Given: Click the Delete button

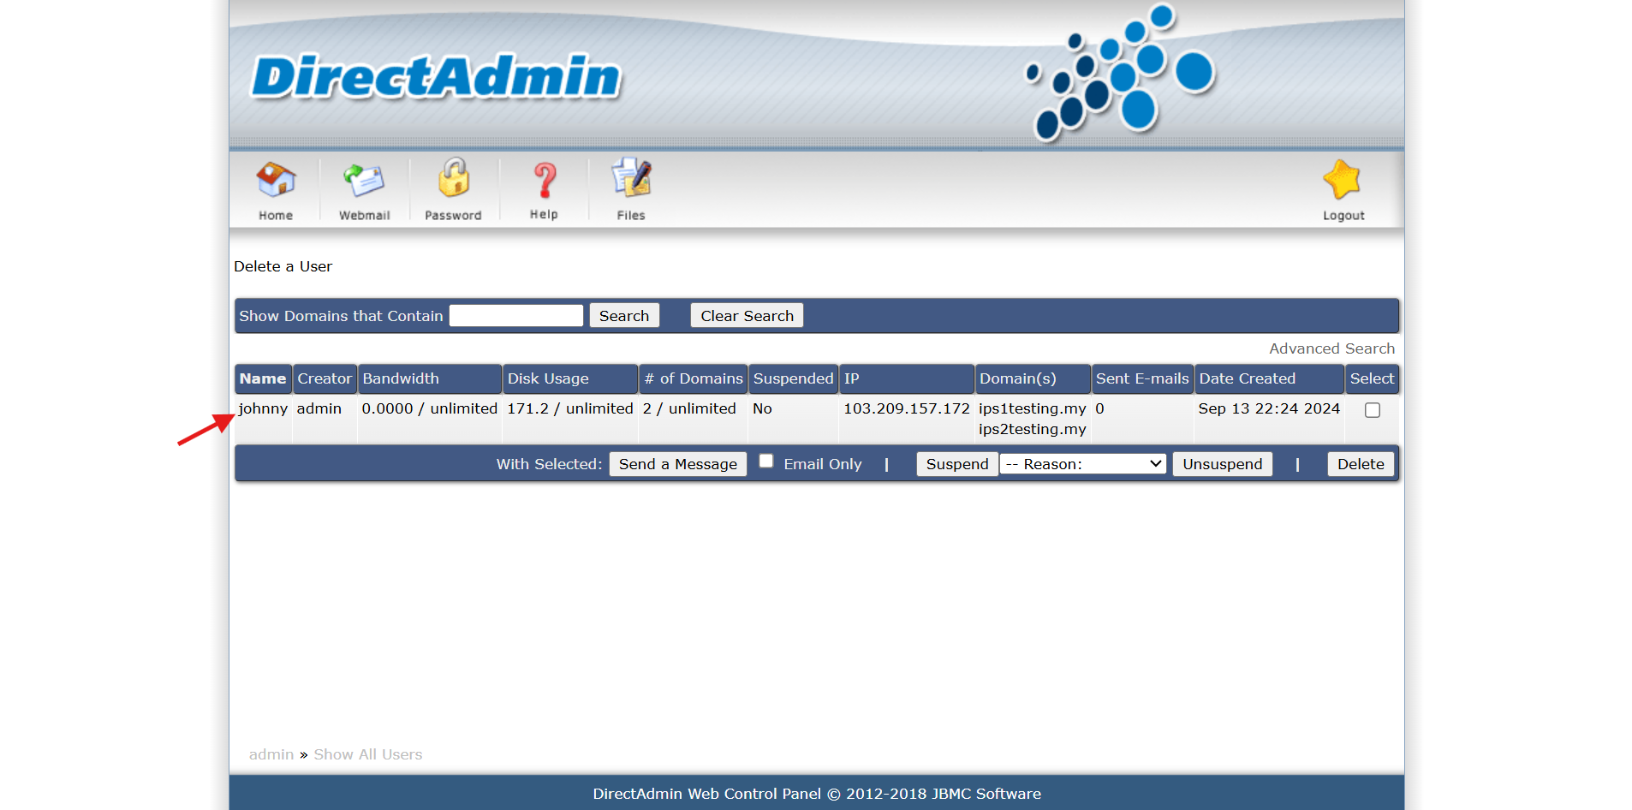Looking at the screenshot, I should [x=1361, y=464].
